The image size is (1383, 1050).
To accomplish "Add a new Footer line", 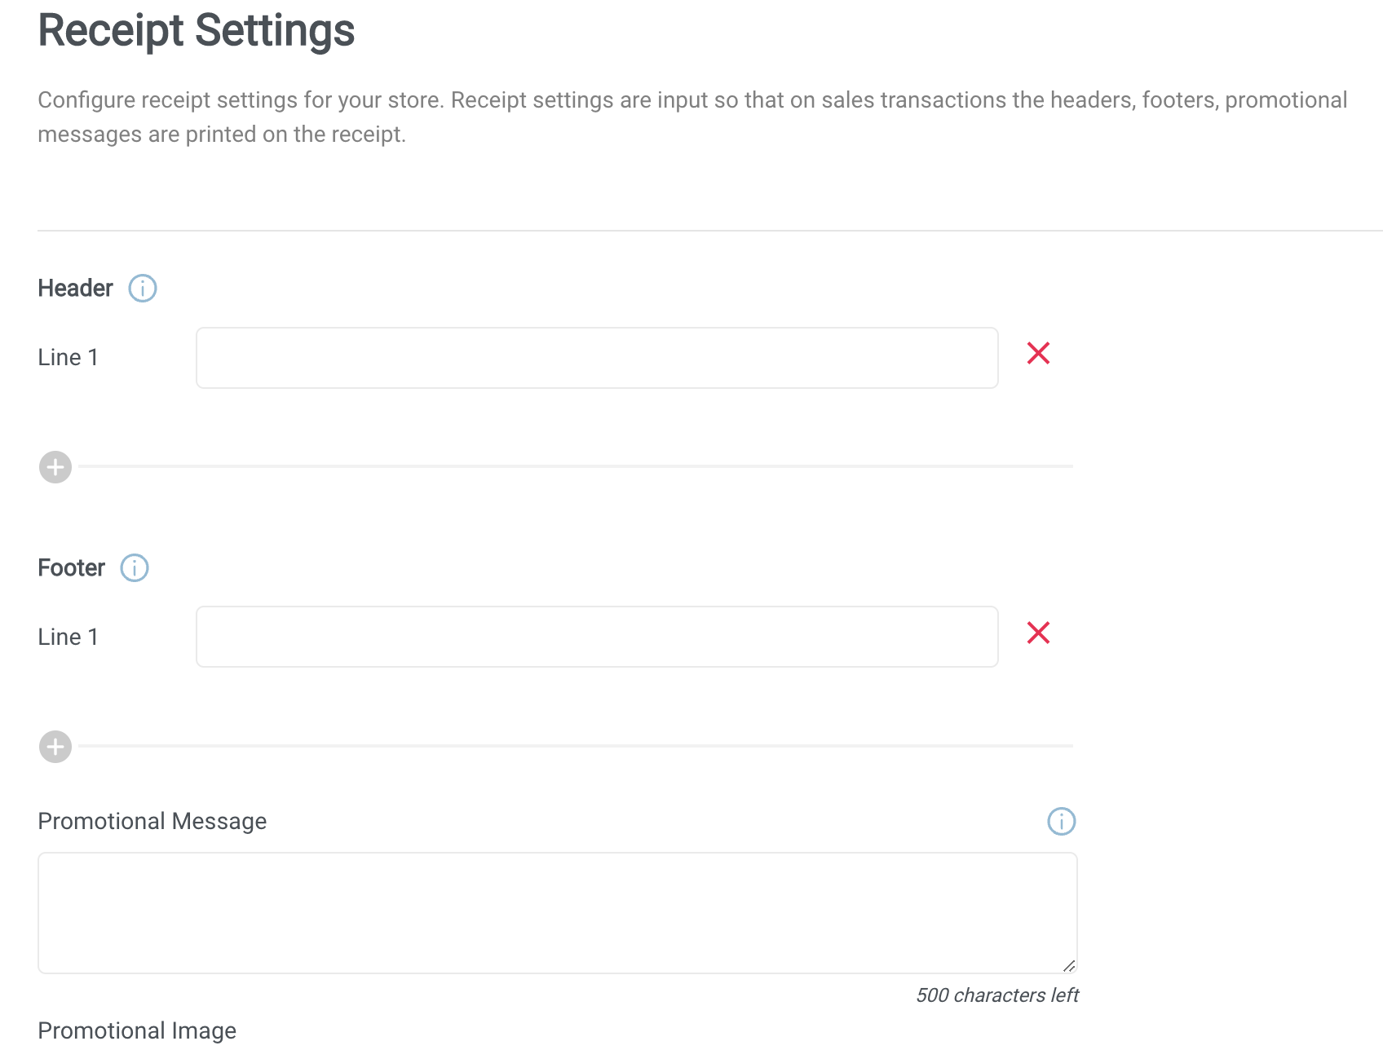I will pyautogui.click(x=55, y=747).
